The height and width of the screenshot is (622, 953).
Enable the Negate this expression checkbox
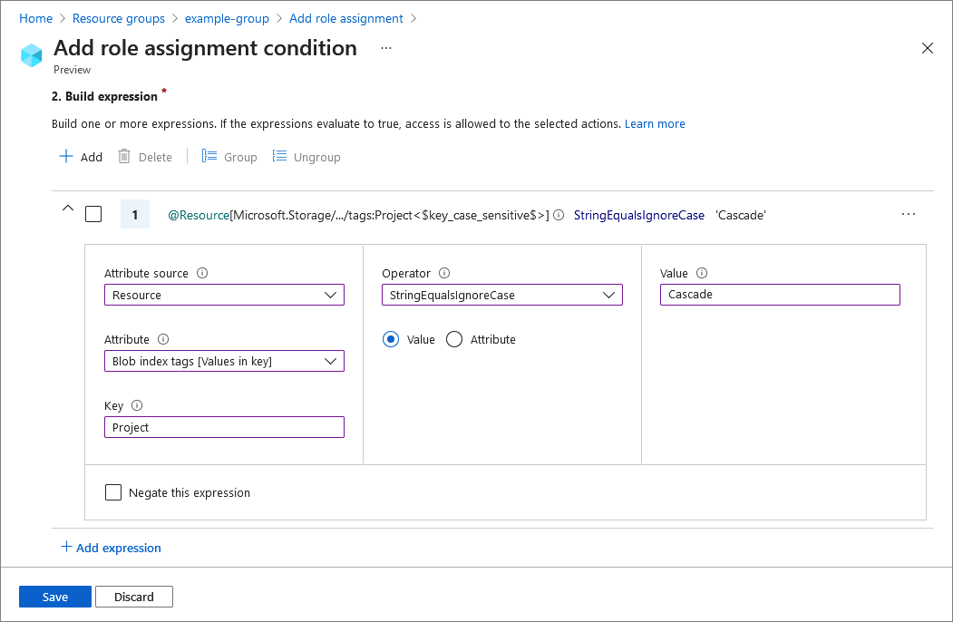[x=113, y=491]
